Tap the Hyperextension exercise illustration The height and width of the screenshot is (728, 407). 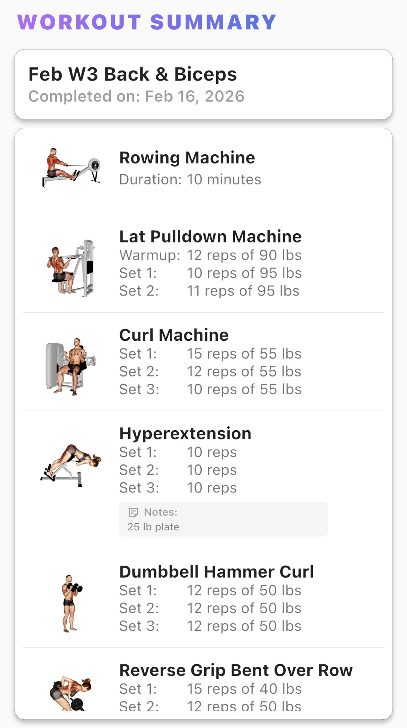tap(71, 465)
